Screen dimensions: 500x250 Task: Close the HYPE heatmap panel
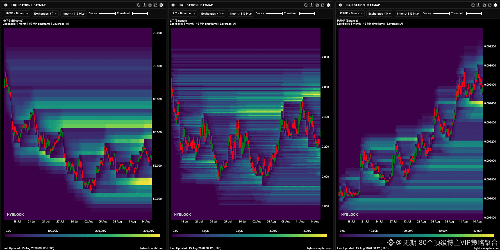click(x=161, y=5)
